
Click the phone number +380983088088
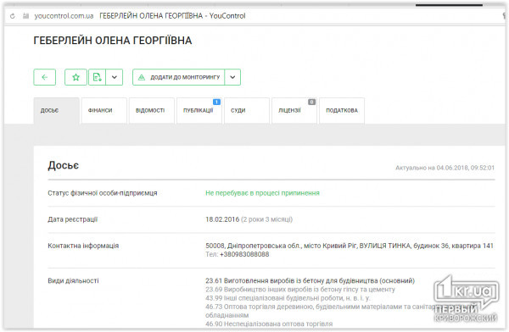click(244, 255)
